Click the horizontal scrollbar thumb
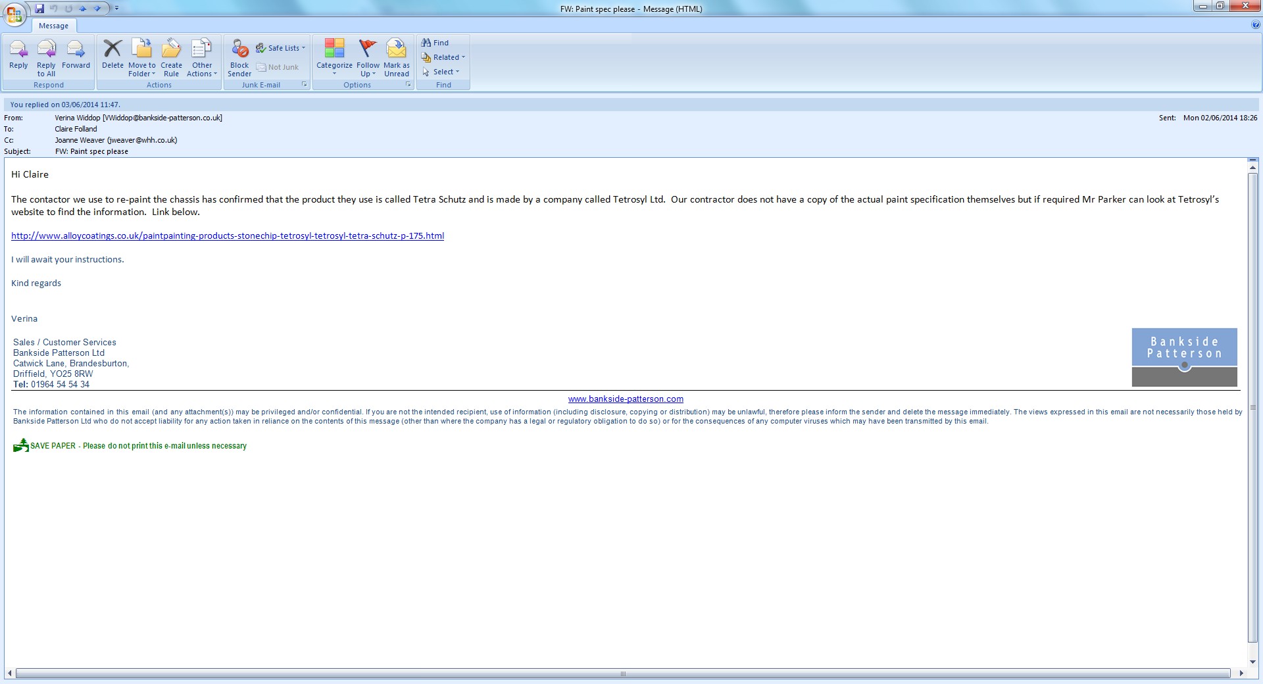1263x684 pixels. [x=623, y=673]
